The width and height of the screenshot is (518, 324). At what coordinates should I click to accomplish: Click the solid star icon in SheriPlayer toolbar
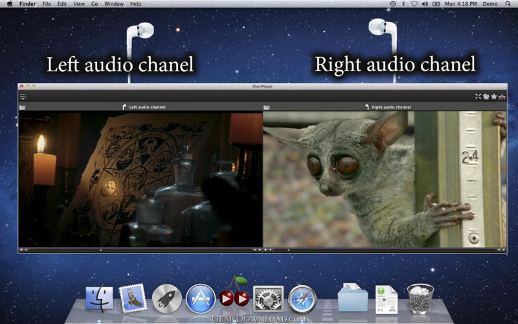[494, 97]
